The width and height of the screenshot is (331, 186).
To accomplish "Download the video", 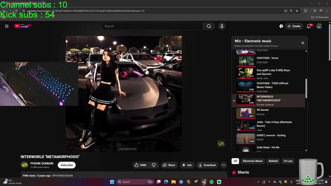I will [x=207, y=165].
